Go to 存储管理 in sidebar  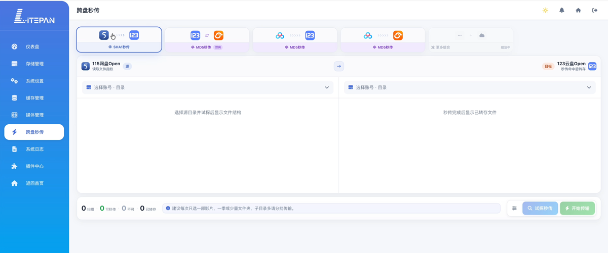(34, 64)
